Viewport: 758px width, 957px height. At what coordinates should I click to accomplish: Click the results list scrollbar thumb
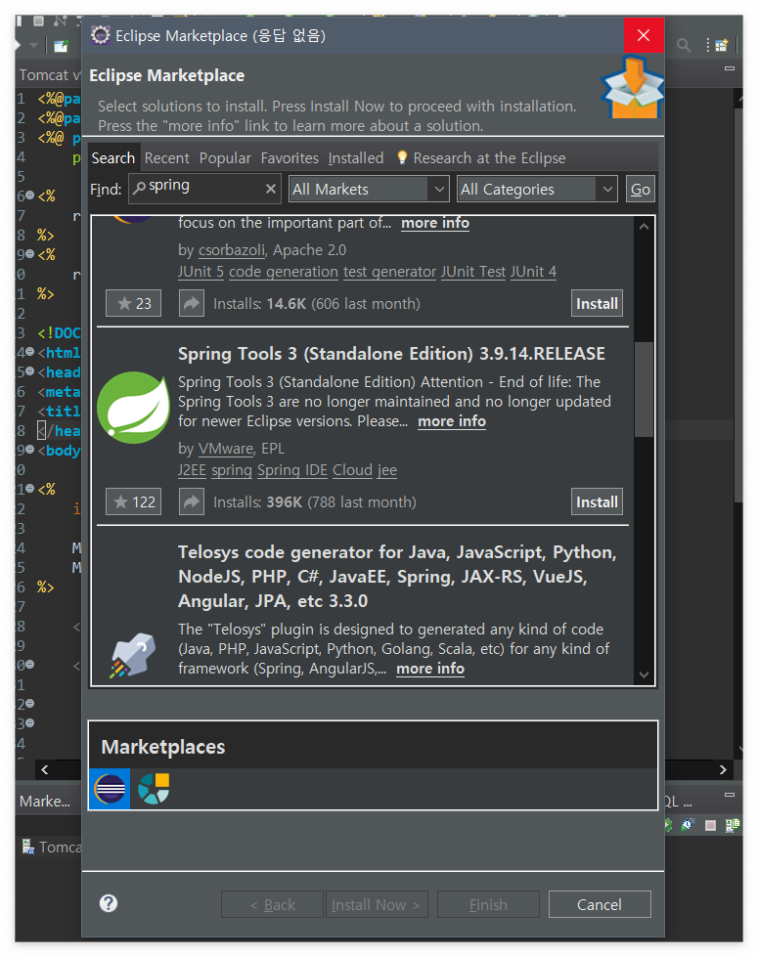click(644, 389)
